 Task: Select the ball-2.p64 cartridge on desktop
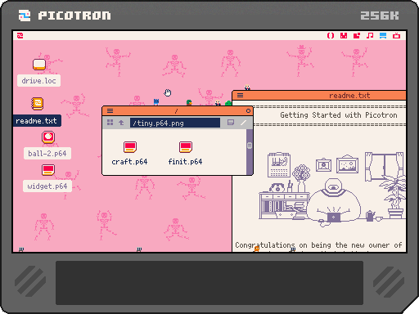[47, 145]
